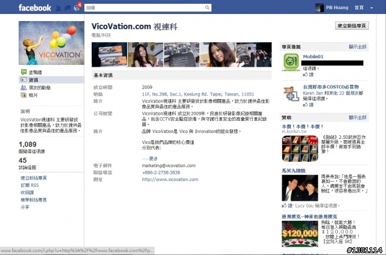Click 檢舉粉絲專頁 report page link

(x=34, y=200)
